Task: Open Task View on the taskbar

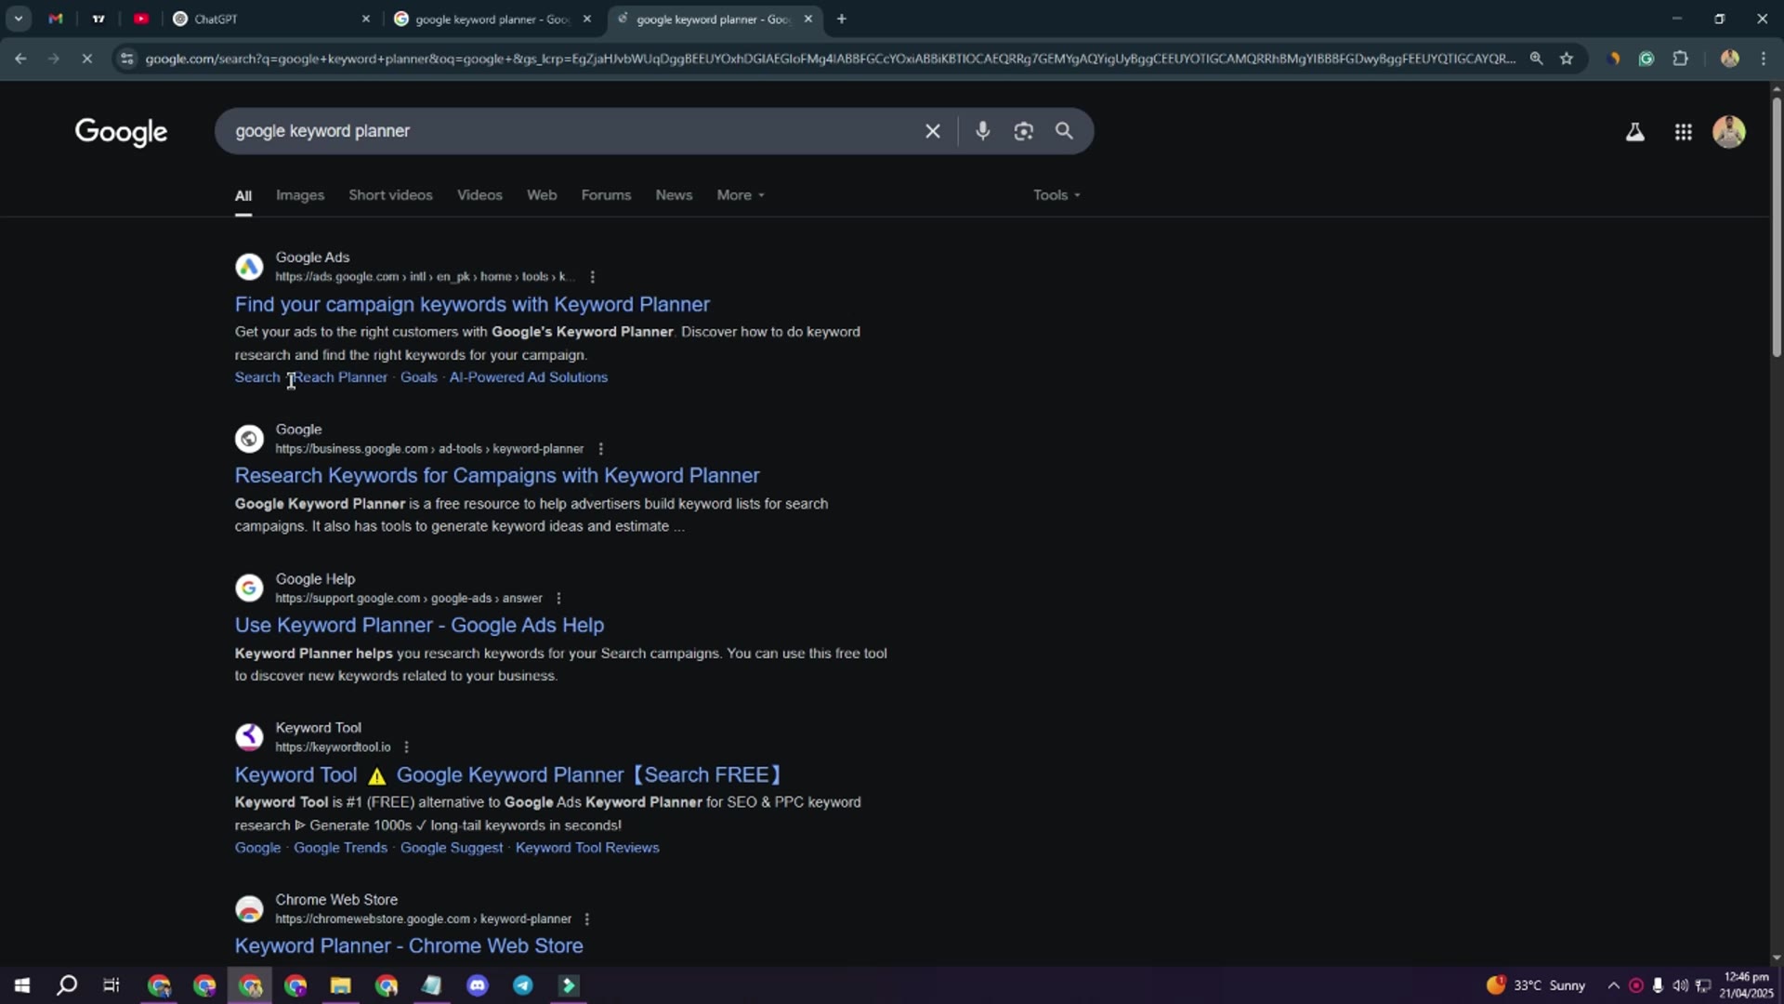Action: click(111, 985)
